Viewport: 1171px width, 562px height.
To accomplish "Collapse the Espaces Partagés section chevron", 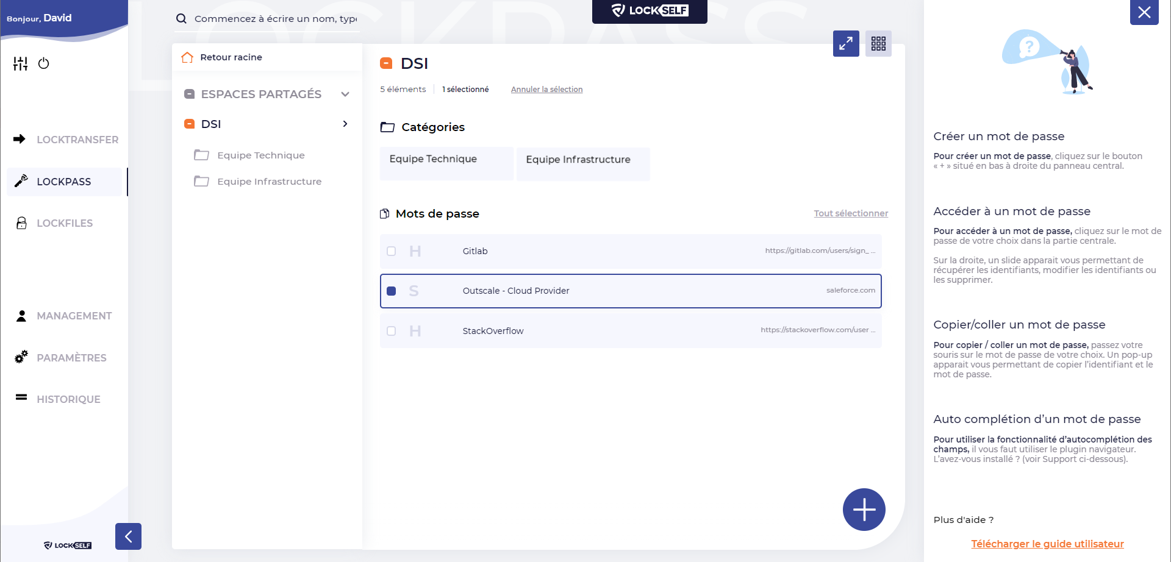I will (x=345, y=94).
